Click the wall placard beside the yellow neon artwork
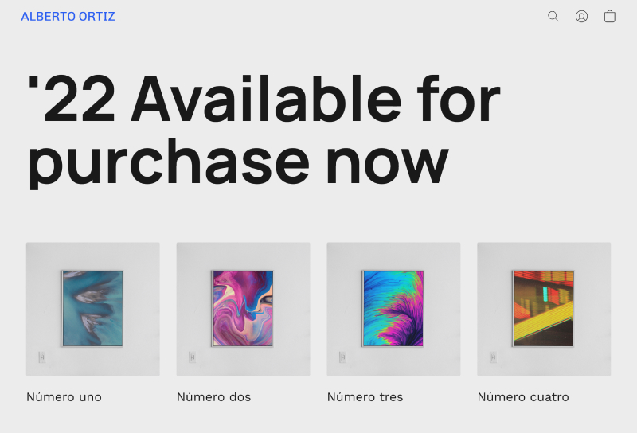Image resolution: width=637 pixels, height=433 pixels. pos(493,357)
